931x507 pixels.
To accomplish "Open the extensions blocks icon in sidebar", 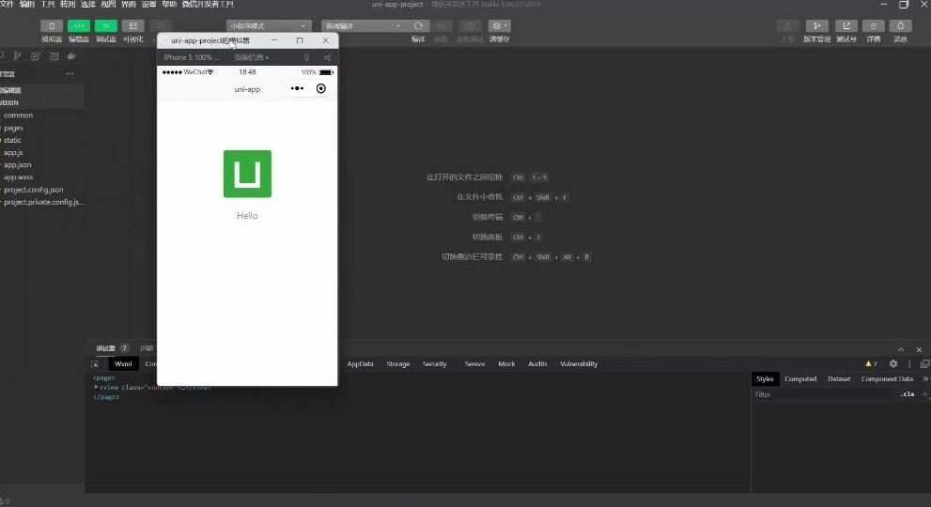I will (36, 55).
